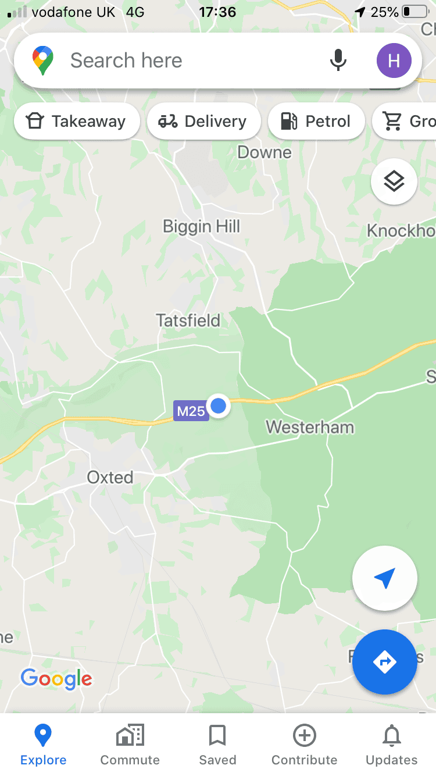Viewport: 436px width, 776px height.
Task: Open the purple H account avatar
Action: tap(394, 60)
